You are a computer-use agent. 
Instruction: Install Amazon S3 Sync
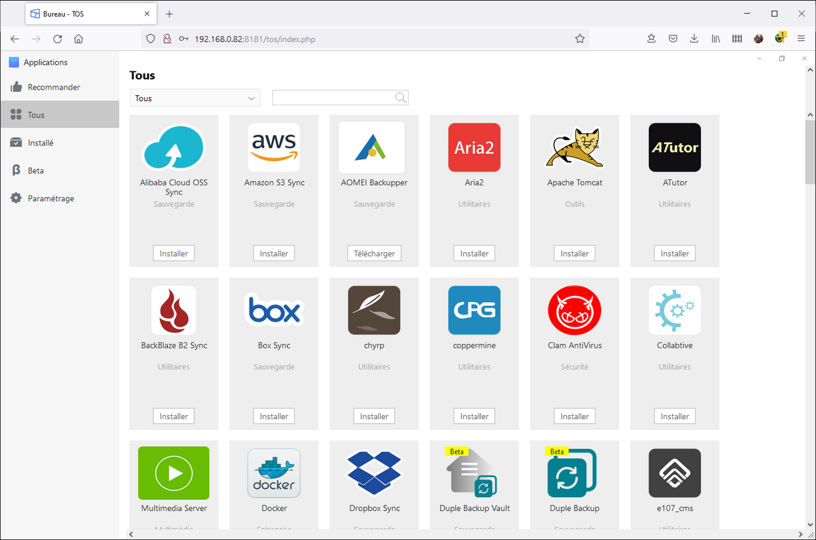tap(274, 253)
